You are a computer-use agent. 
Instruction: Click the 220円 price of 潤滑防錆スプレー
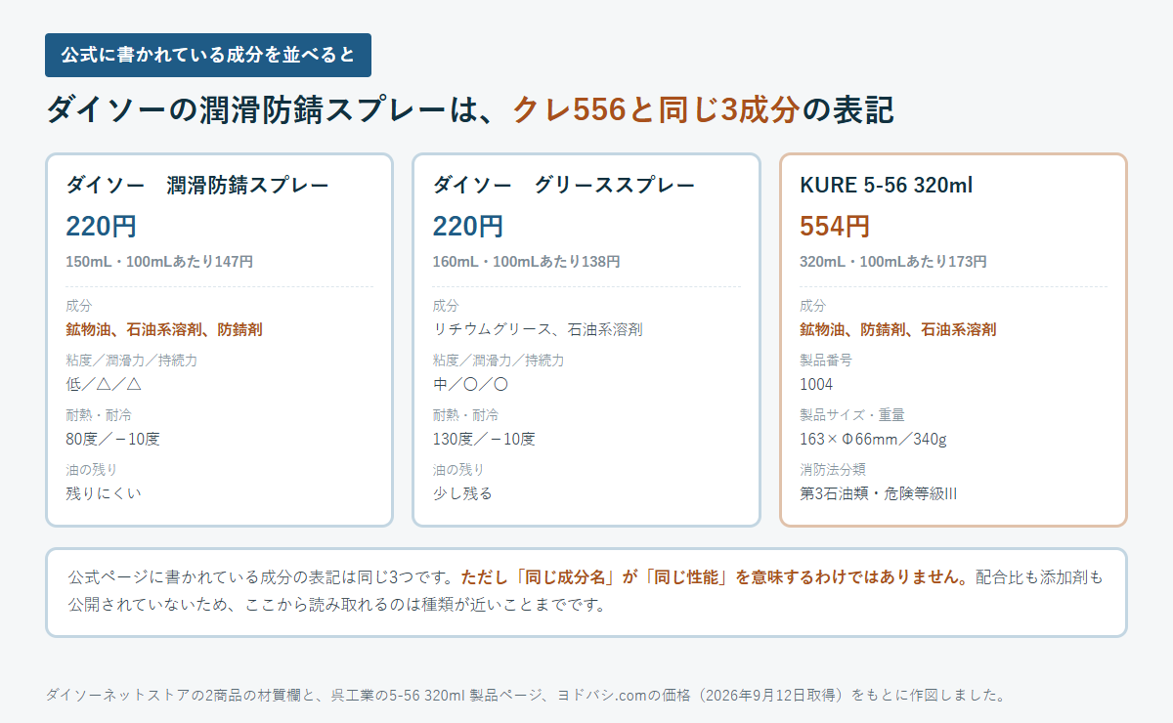coord(101,226)
